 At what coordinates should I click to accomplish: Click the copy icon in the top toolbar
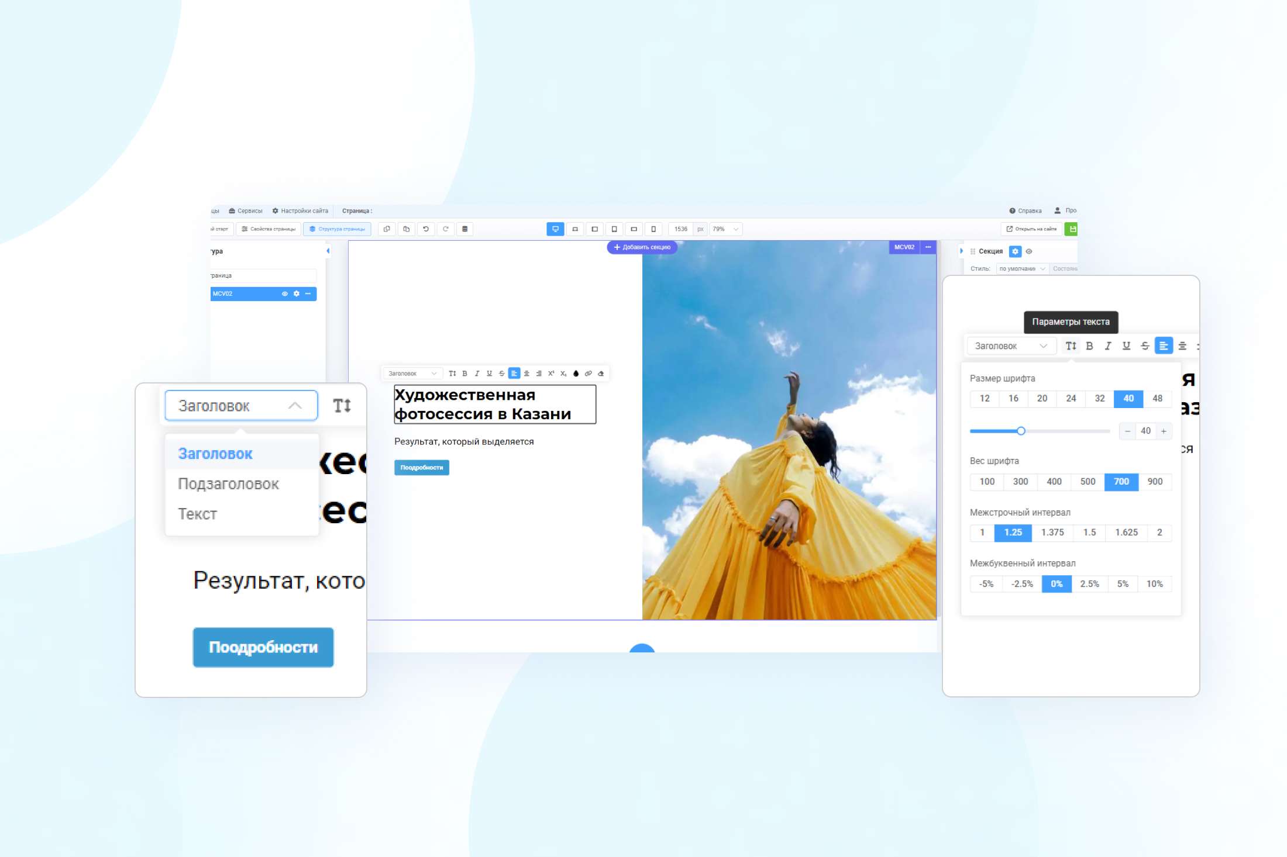tap(387, 229)
